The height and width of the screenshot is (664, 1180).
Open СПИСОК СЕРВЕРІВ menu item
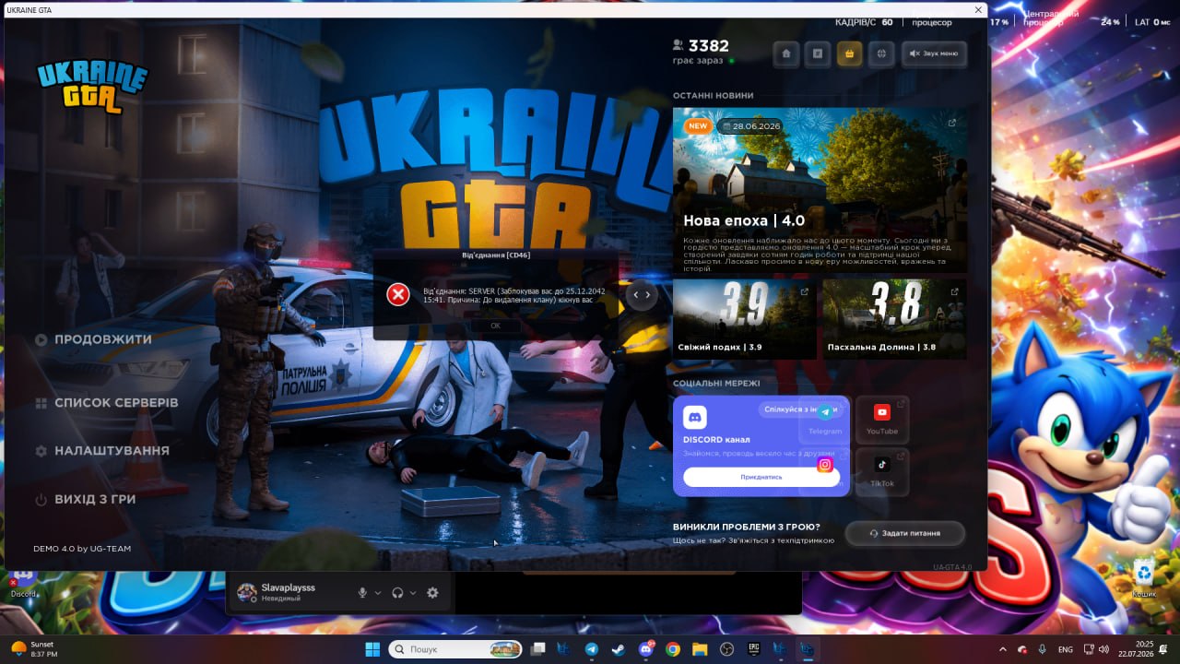107,403
